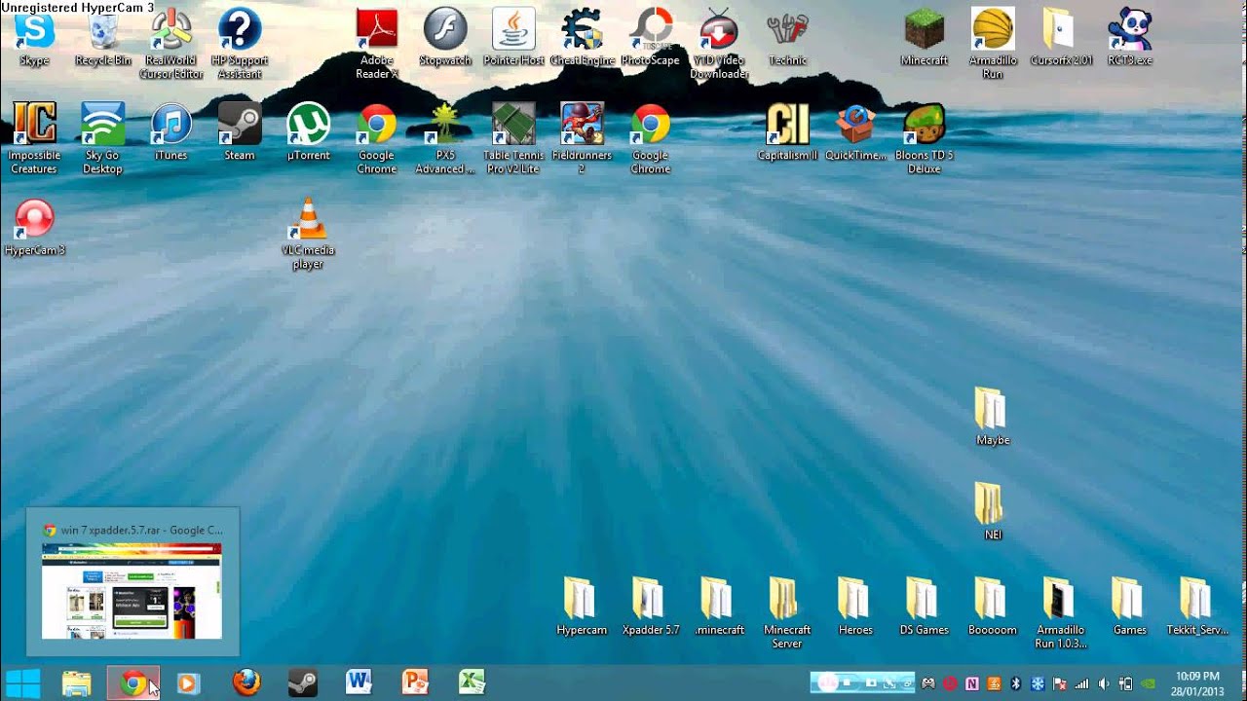Launch HyperCam 3 desktop shortcut
The width and height of the screenshot is (1247, 701).
pyautogui.click(x=34, y=226)
